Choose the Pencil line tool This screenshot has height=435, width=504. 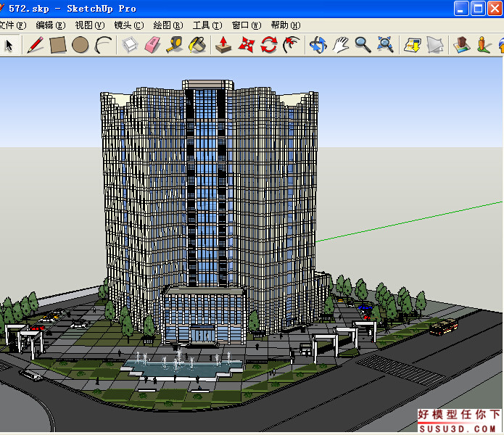36,45
